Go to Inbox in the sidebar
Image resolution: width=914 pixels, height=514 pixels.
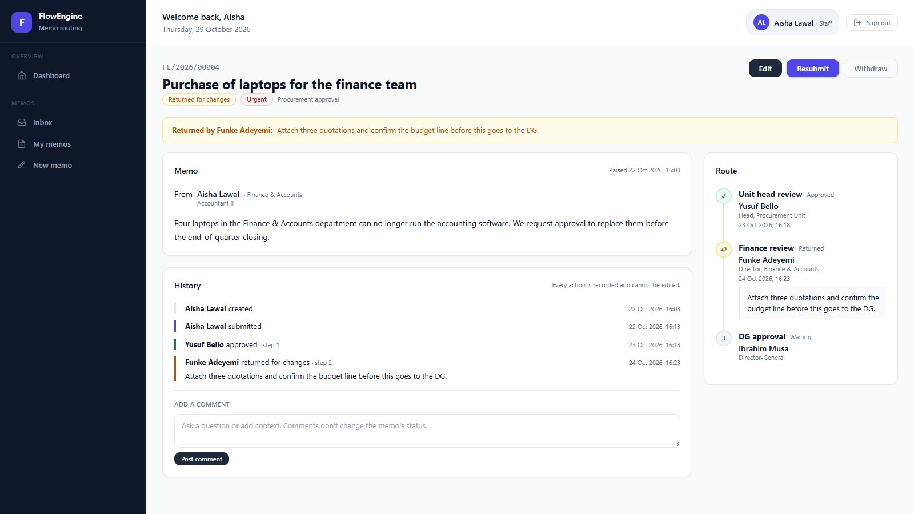tap(73, 122)
